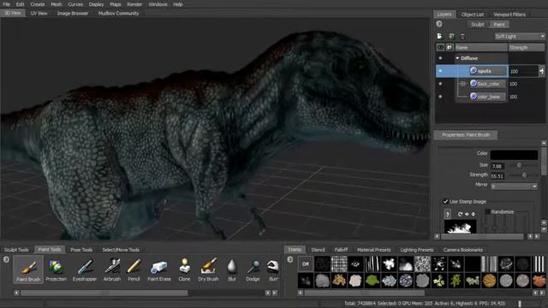Click the rotate stamp icon
Viewport: 548px width, 308px height.
pyautogui.click(x=461, y=214)
